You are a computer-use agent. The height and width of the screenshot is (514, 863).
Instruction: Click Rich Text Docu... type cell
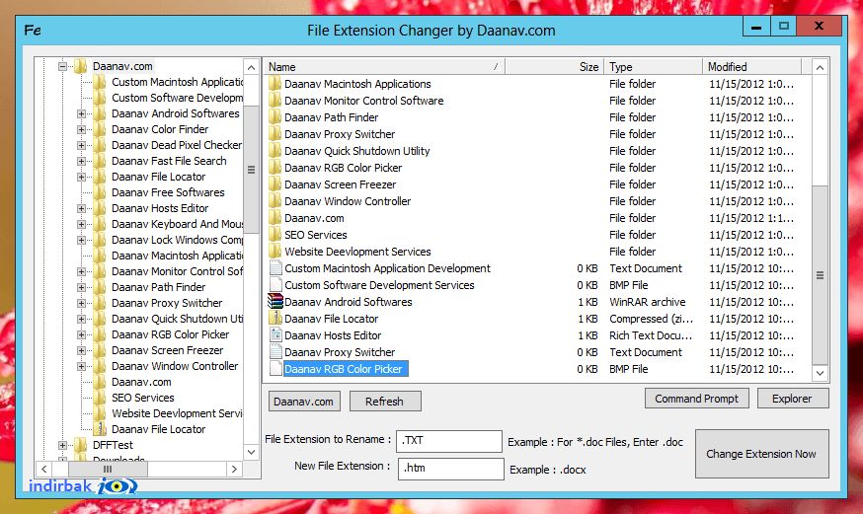[651, 335]
